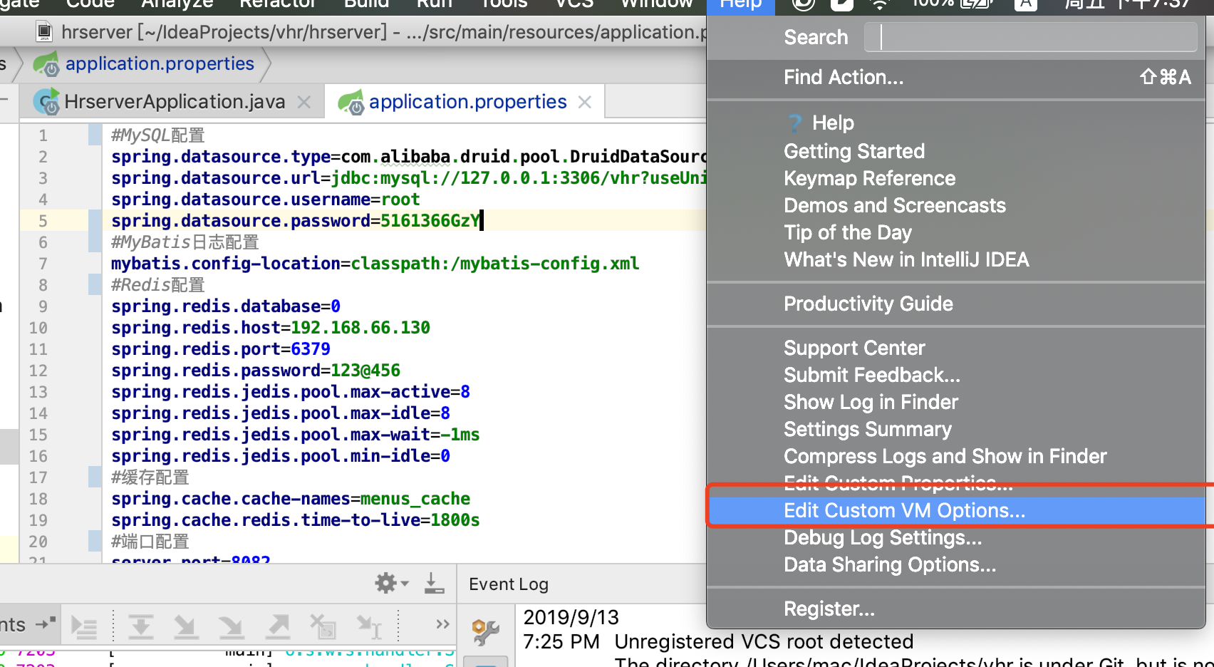
Task: Select What's New in IntelliJ IDEA
Action: 956,259
